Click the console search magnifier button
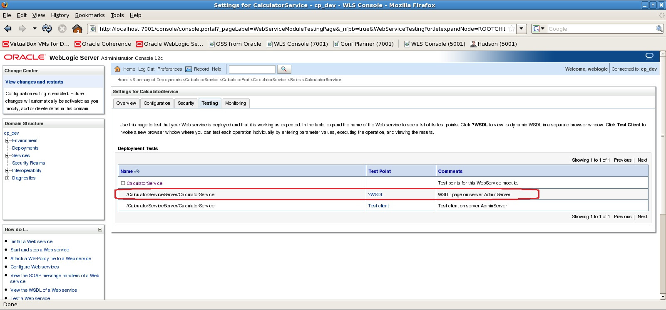Screen dimensions: 666x310 (x=284, y=69)
